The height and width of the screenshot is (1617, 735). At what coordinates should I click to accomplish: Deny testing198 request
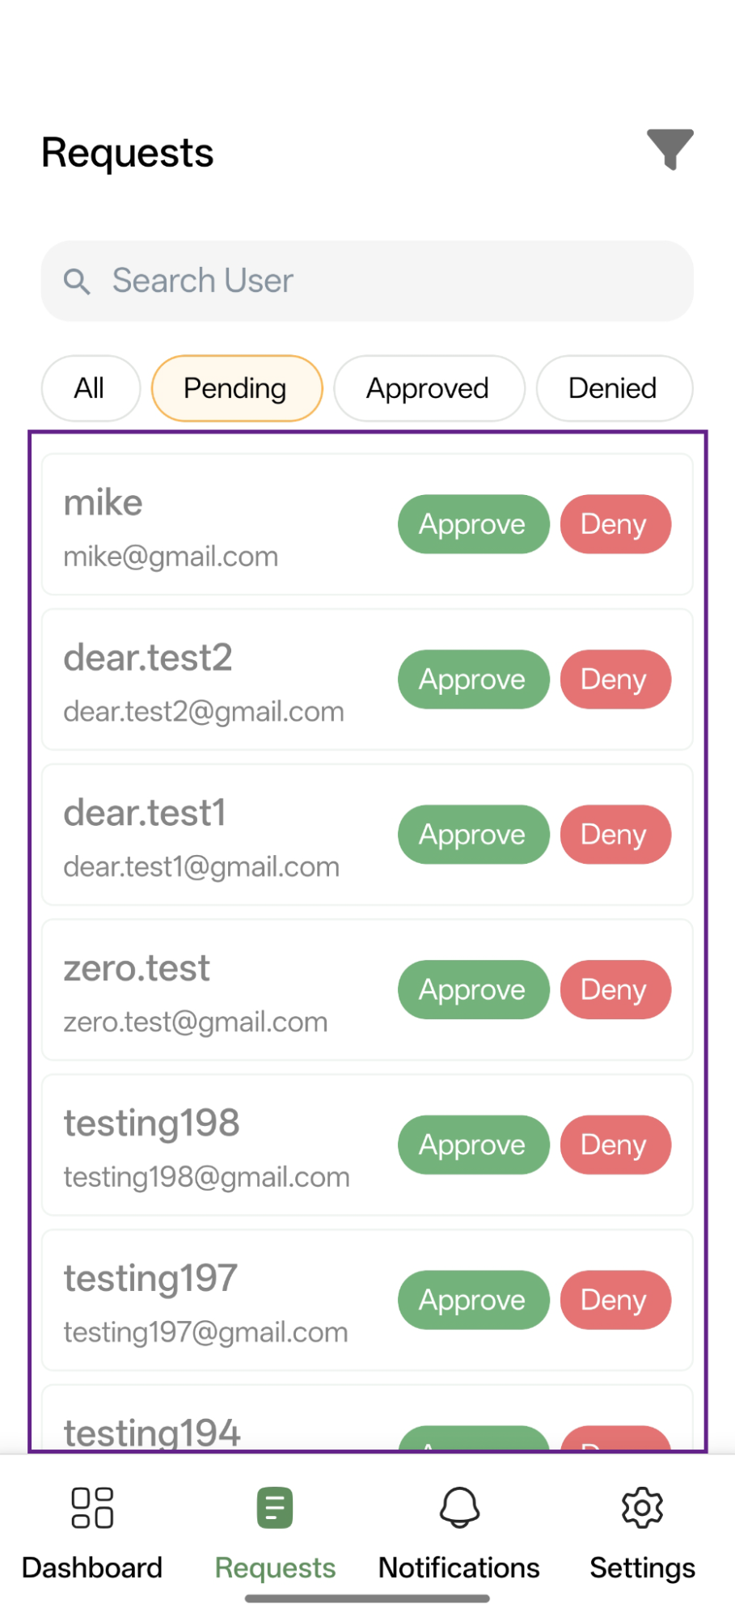click(x=615, y=1145)
